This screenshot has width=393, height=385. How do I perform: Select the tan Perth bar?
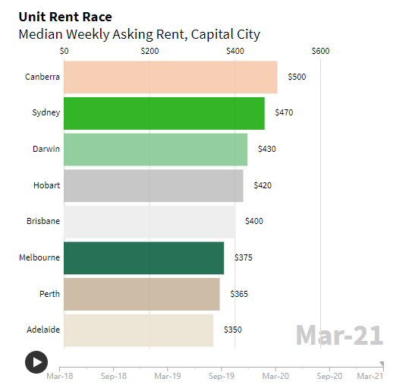[142, 294]
